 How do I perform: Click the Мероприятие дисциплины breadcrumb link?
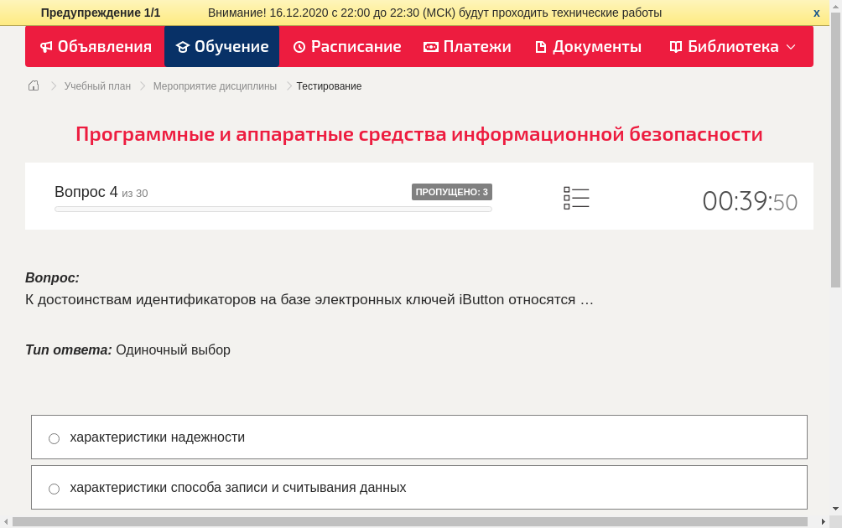[x=214, y=85]
